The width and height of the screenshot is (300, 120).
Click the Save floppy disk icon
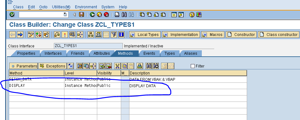82,15
